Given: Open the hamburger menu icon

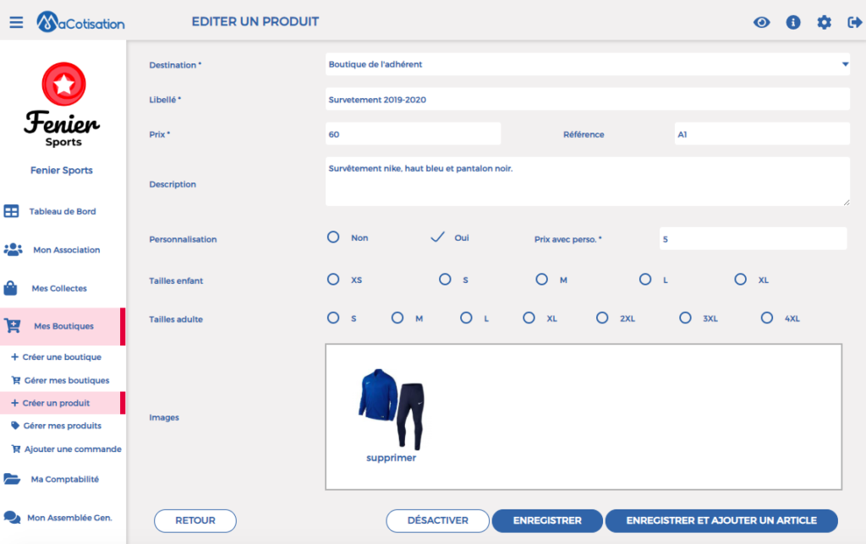Looking at the screenshot, I should click(x=16, y=22).
